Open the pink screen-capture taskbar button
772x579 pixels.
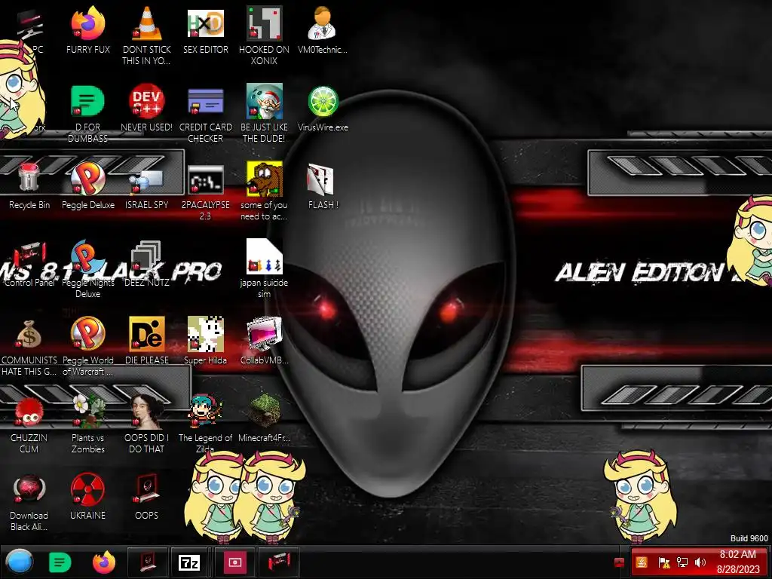235,562
